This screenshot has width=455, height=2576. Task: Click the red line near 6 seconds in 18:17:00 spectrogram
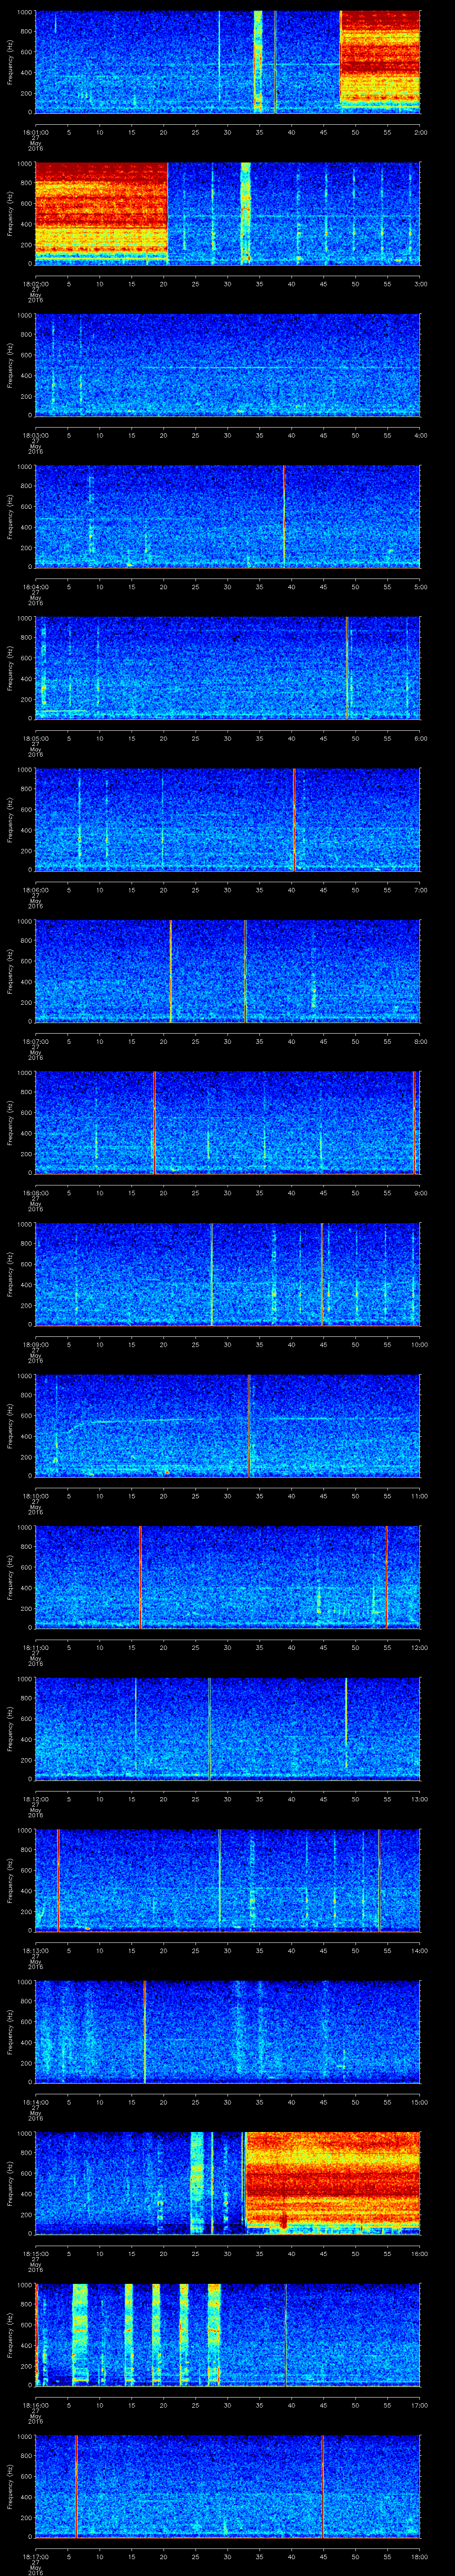pos(76,2485)
